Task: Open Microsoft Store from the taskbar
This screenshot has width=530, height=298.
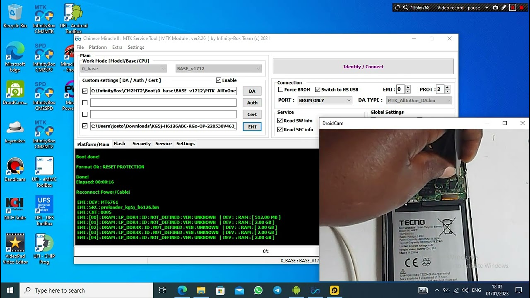Action: coord(220,290)
